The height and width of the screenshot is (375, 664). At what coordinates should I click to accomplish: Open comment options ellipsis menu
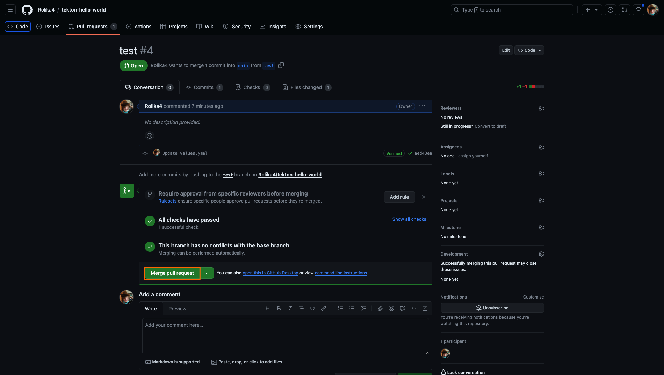coord(422,106)
